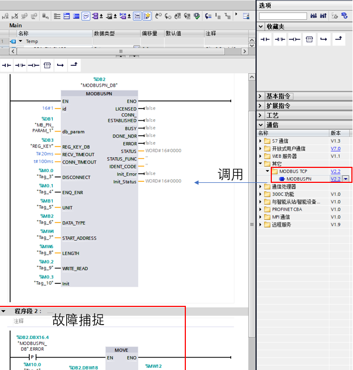Screen dimensions: 353x370
Task: Click the blue solid-bar view icon in toolbar
Action: 76,16
